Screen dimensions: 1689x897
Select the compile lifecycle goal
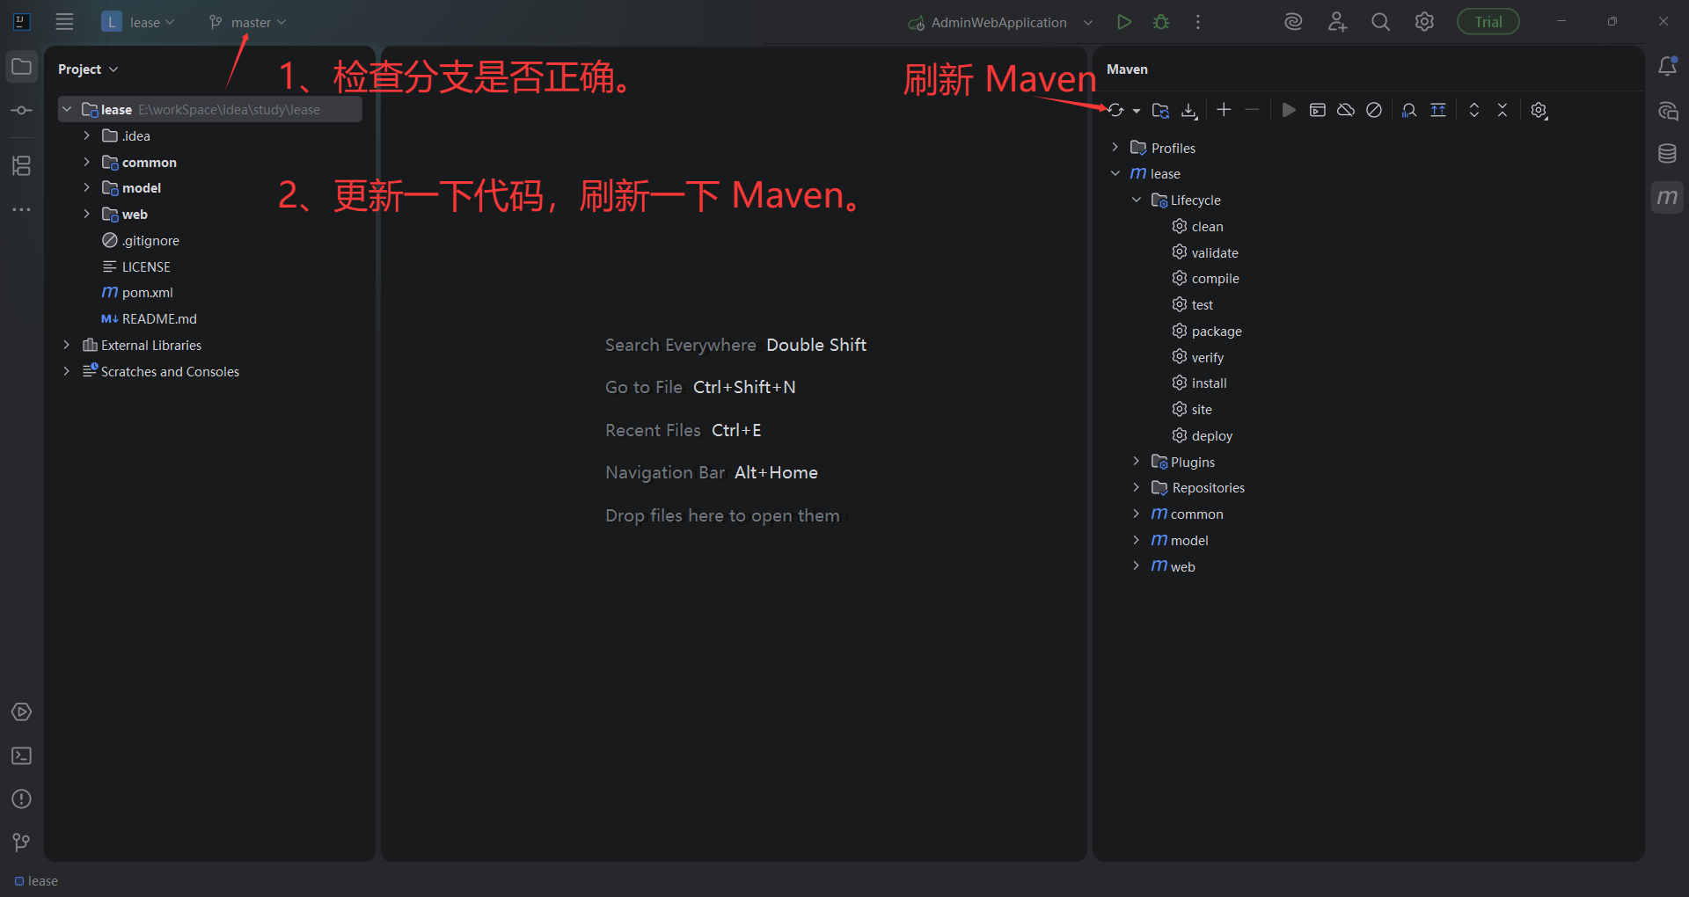pyautogui.click(x=1205, y=278)
